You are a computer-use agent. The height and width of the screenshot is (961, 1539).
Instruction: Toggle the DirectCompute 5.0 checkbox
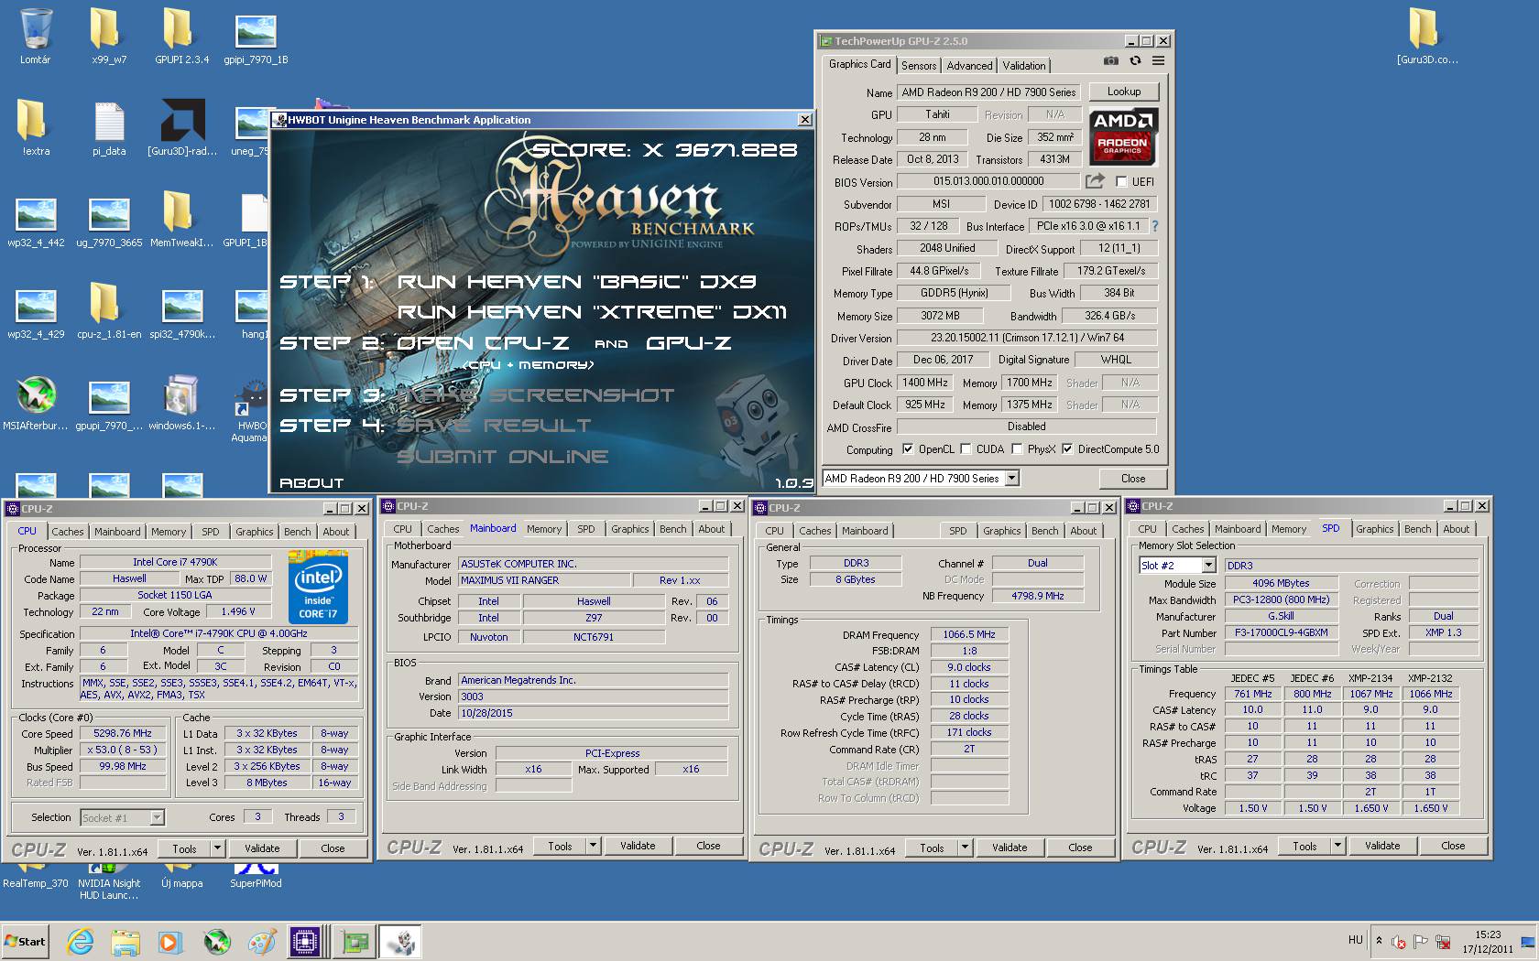1067,449
